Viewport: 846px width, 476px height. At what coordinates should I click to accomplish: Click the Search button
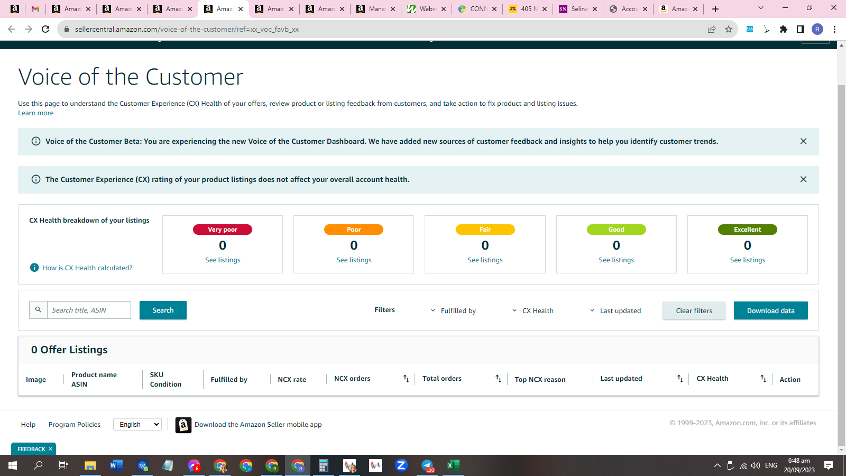[163, 310]
